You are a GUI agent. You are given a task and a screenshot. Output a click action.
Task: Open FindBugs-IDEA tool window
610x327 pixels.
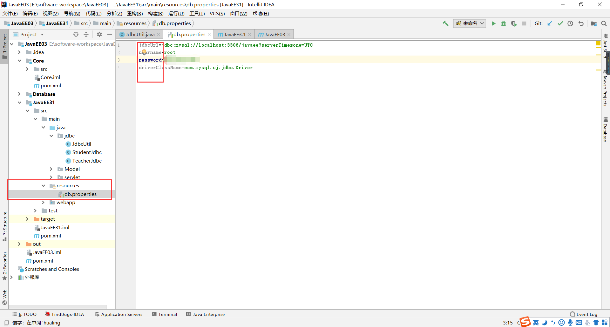click(64, 314)
